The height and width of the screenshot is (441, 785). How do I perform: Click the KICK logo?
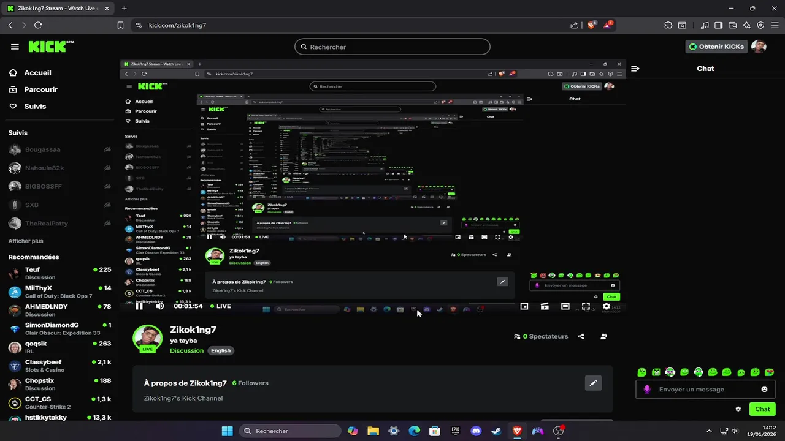51,47
